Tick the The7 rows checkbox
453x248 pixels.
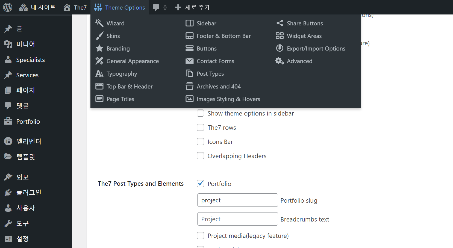pyautogui.click(x=200, y=127)
